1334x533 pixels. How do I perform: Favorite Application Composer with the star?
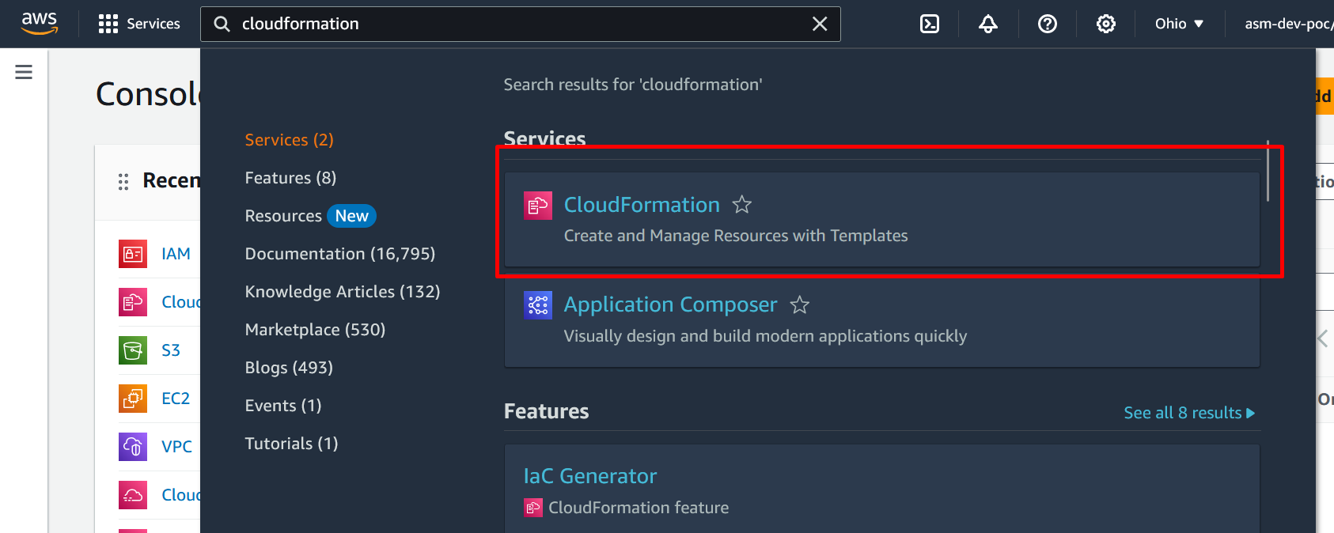click(x=800, y=304)
